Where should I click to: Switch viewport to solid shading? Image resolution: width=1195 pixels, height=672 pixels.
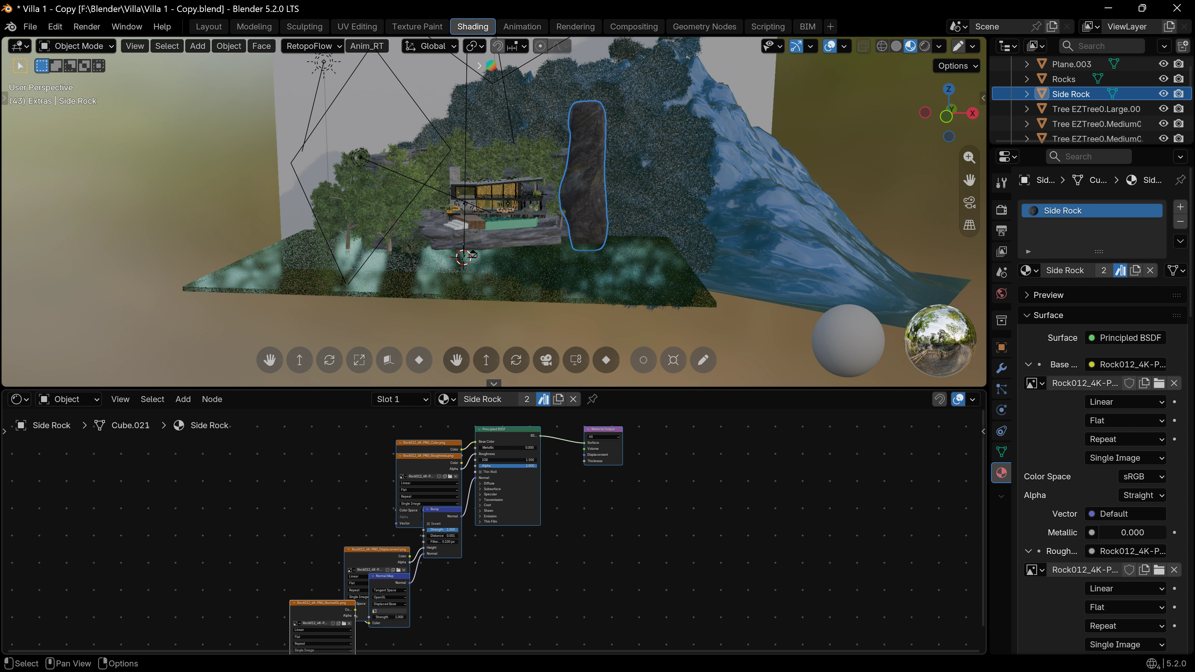click(x=896, y=46)
